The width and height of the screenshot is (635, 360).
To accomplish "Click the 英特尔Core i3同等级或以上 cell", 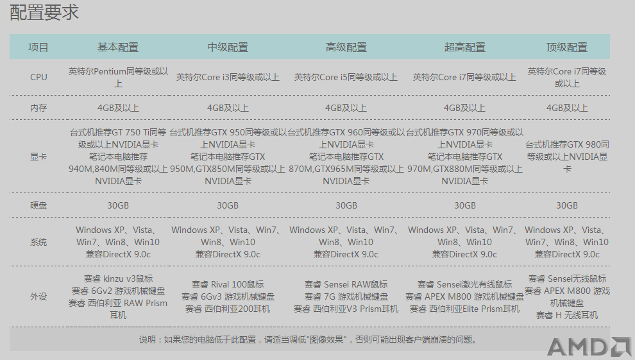I will pyautogui.click(x=228, y=77).
